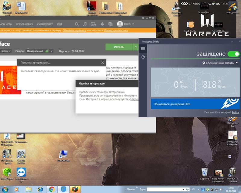Expand the Войти account dropdown
This screenshot has width=241, height=193.
pyautogui.click(x=133, y=24)
